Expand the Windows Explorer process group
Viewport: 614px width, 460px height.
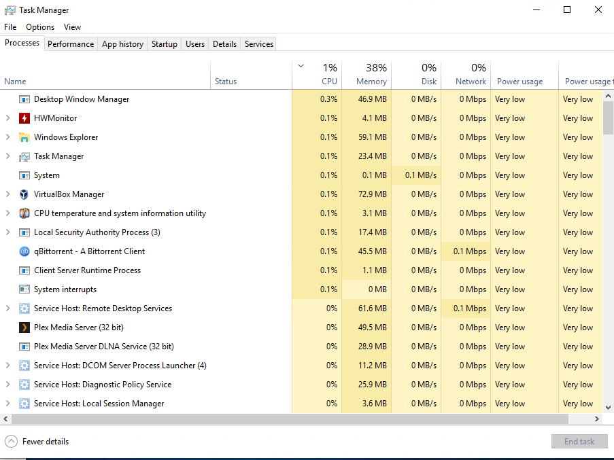click(8, 137)
